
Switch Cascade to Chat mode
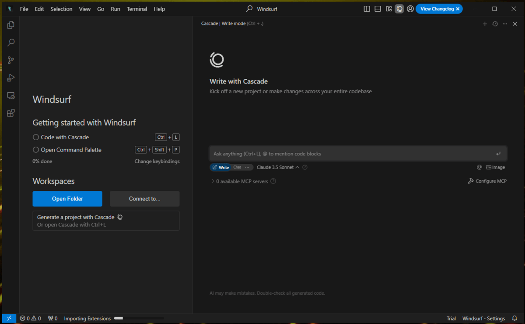coord(237,167)
